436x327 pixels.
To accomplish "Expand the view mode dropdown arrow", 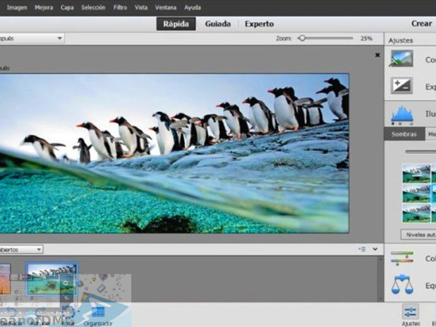I will [x=59, y=39].
